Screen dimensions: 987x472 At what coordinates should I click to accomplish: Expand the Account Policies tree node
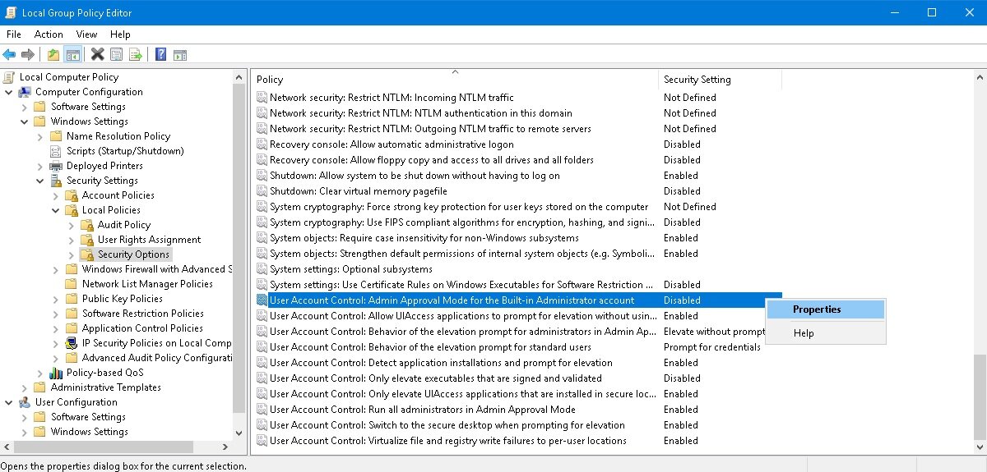tap(56, 195)
